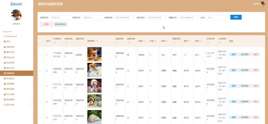The height and width of the screenshot is (124, 268).
Task: Check the checkbox for row 3
Action: tap(40, 86)
